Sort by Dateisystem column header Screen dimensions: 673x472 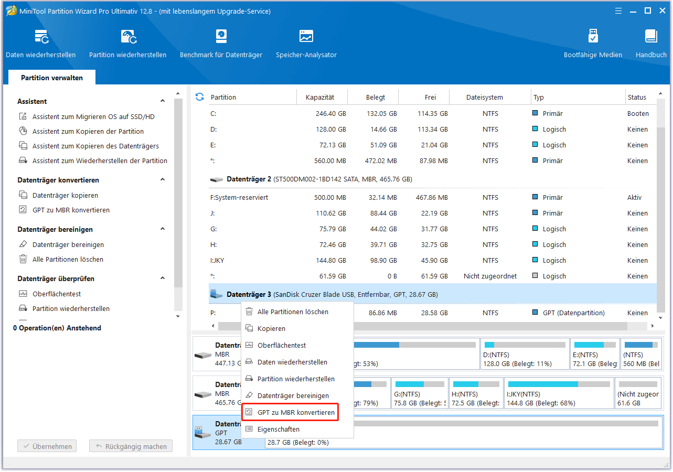coord(490,97)
